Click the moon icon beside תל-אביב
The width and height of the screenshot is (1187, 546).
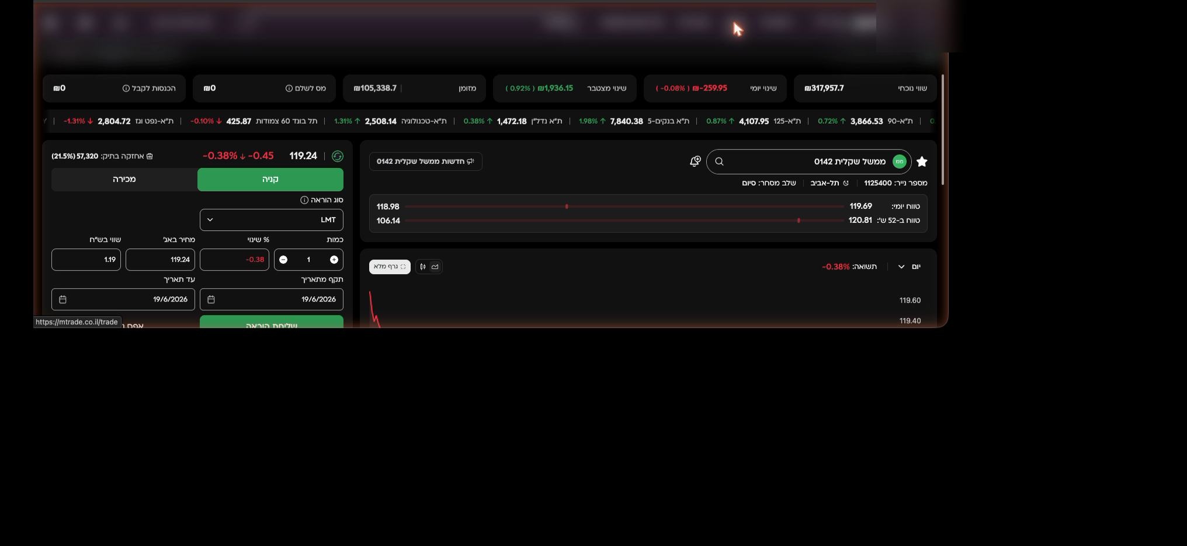click(x=845, y=183)
